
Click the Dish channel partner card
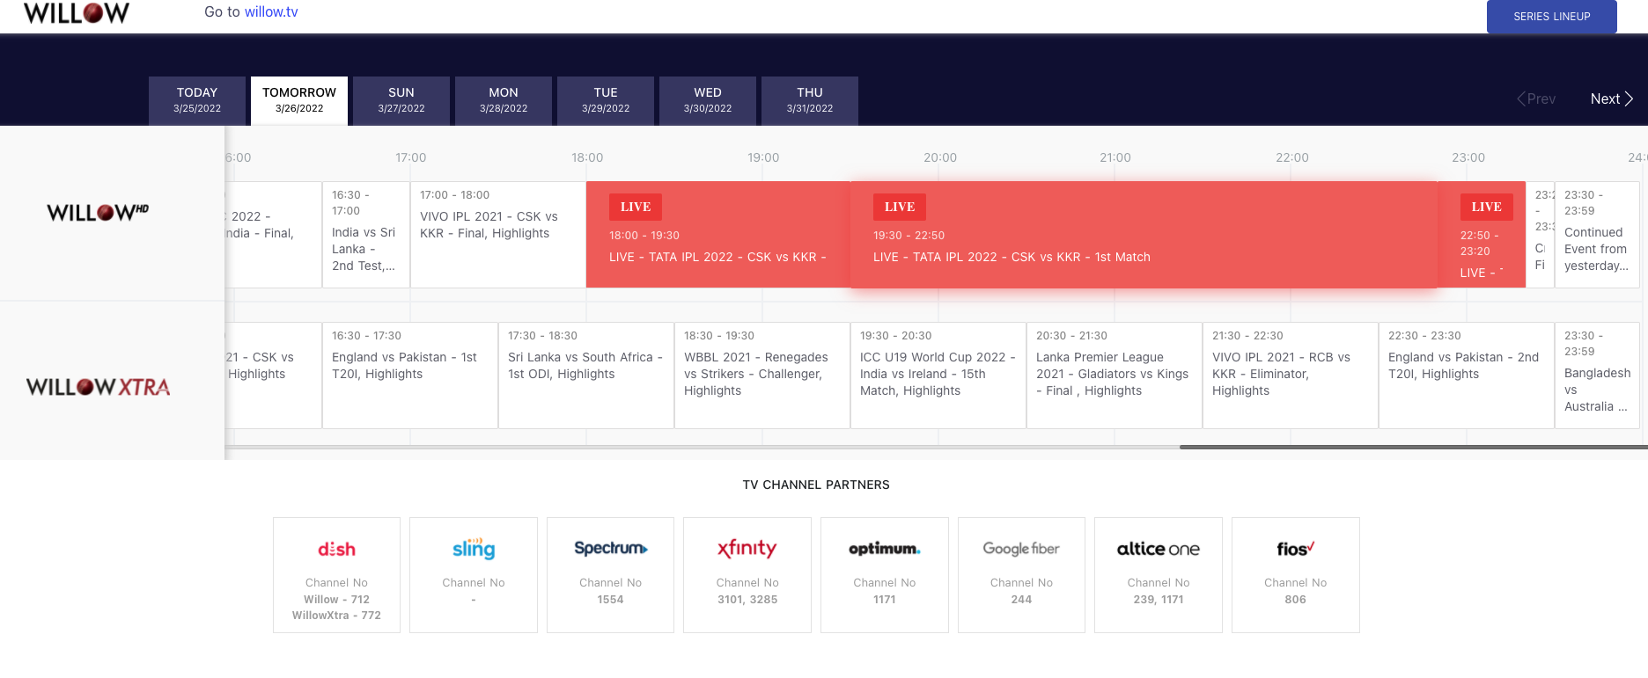coord(336,575)
